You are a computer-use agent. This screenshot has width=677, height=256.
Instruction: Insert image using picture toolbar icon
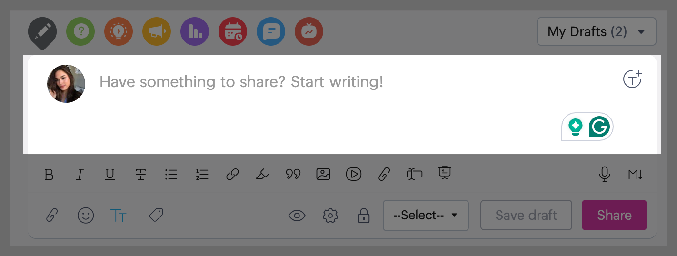point(323,174)
